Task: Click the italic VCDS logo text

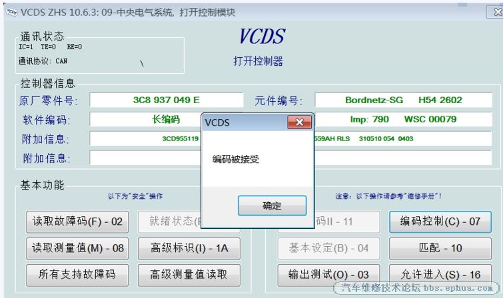Action: click(x=262, y=36)
